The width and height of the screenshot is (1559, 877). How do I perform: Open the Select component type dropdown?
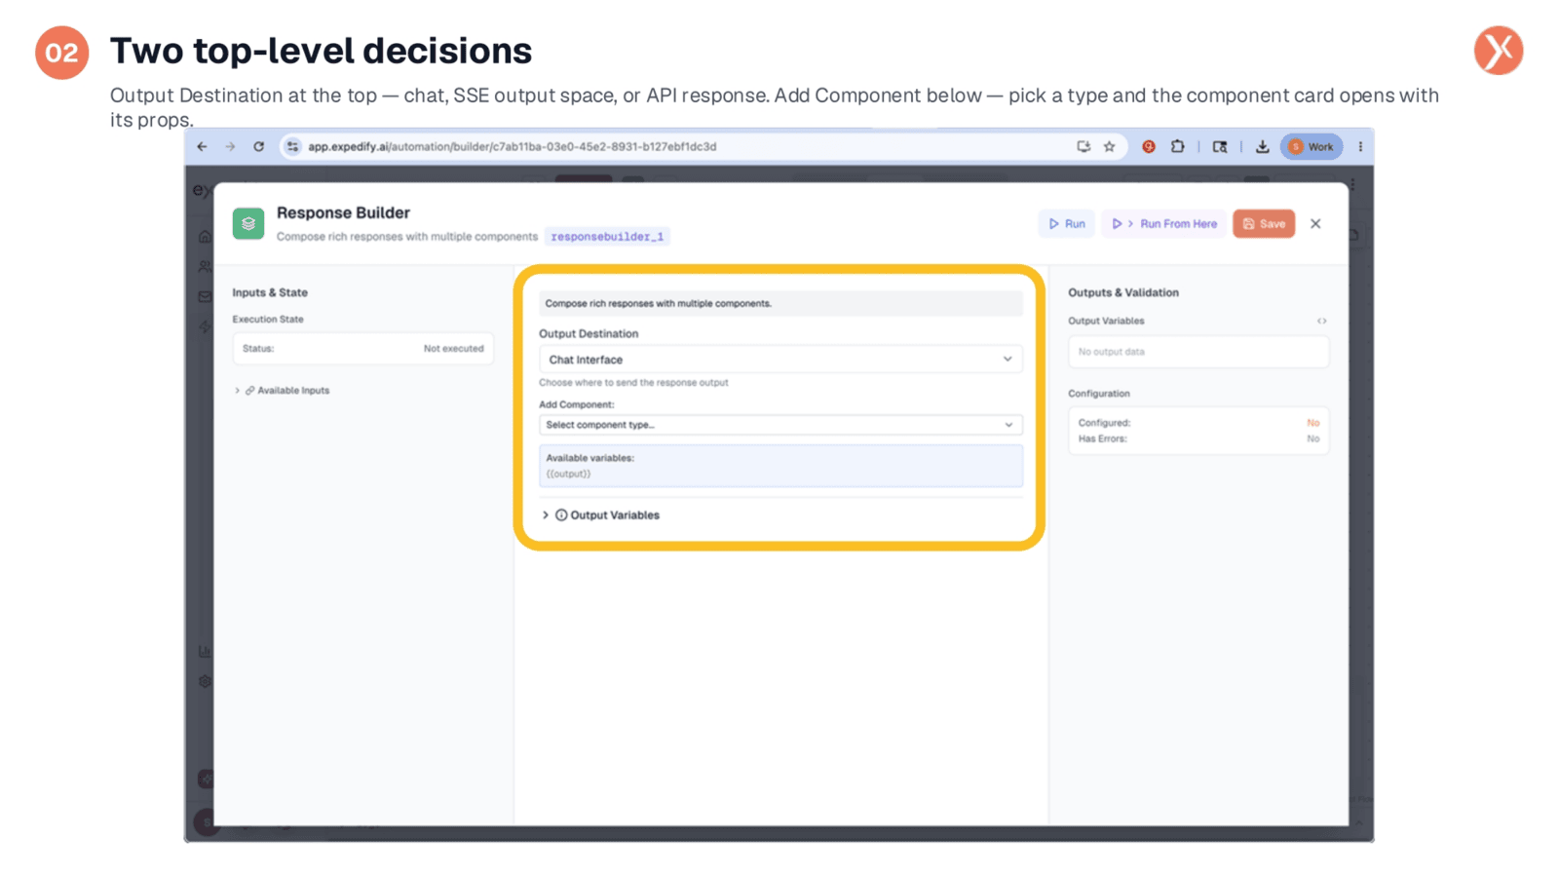point(780,425)
